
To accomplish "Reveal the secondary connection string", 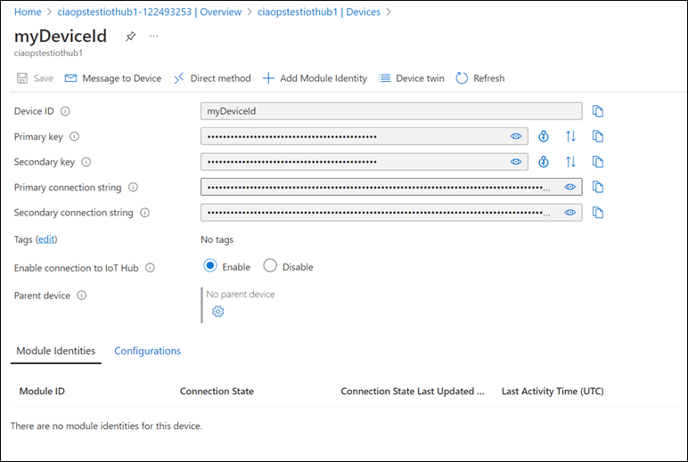I will [570, 213].
